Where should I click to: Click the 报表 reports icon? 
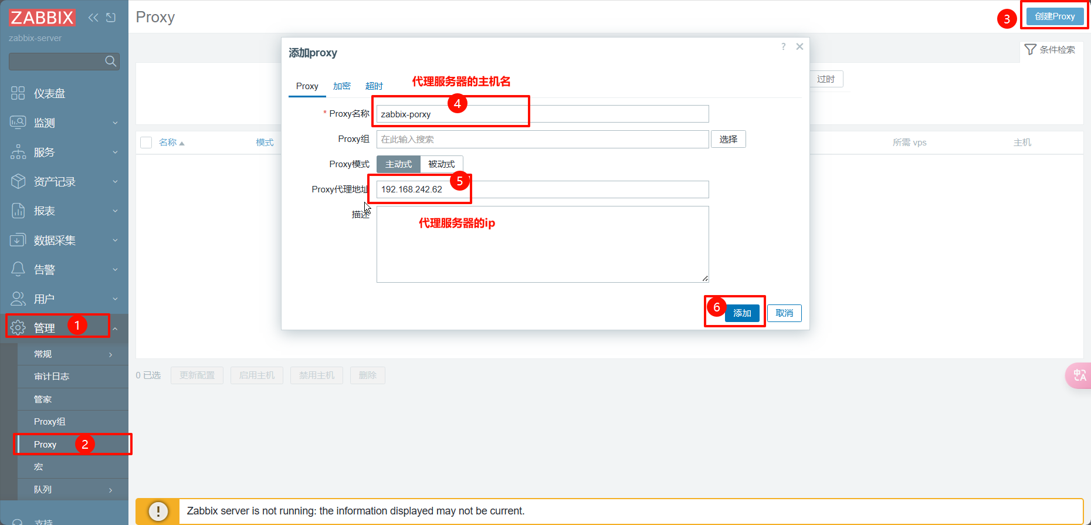18,211
